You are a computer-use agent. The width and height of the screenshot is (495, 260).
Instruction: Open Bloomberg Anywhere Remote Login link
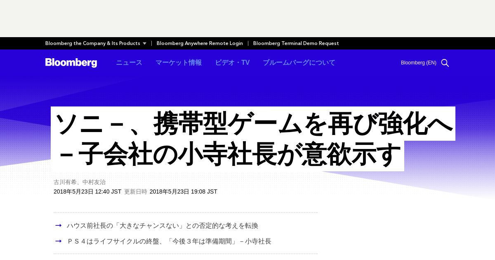200,43
